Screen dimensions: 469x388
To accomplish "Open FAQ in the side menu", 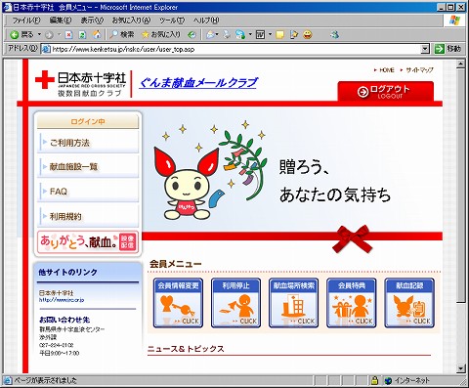I will pos(88,192).
